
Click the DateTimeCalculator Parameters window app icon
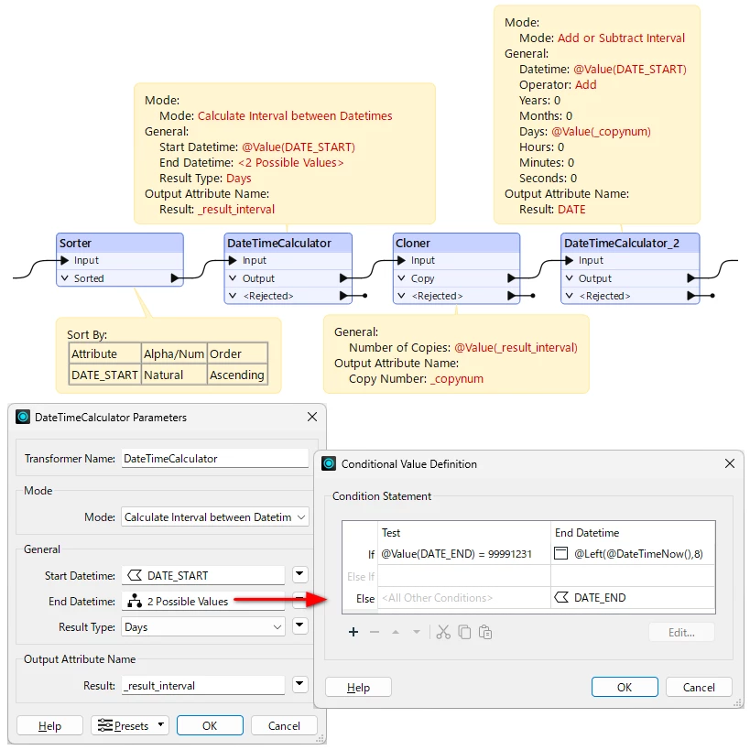(x=23, y=417)
